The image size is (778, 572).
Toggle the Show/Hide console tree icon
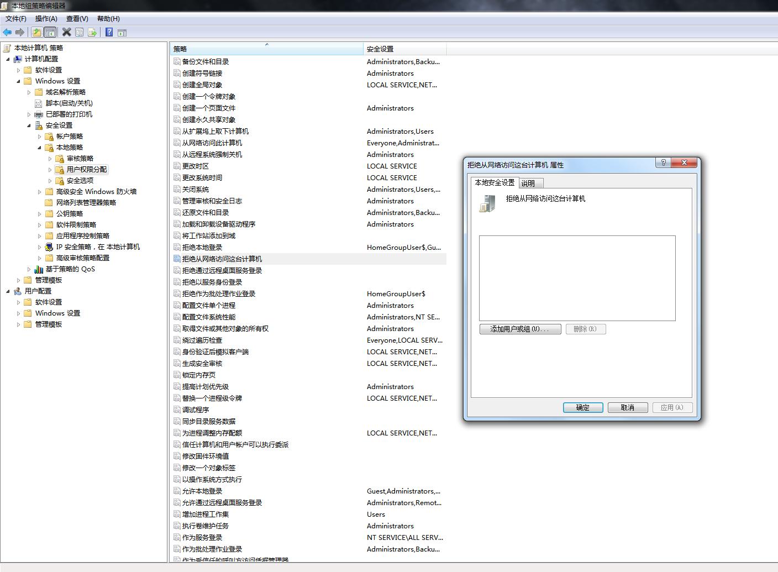coord(50,33)
